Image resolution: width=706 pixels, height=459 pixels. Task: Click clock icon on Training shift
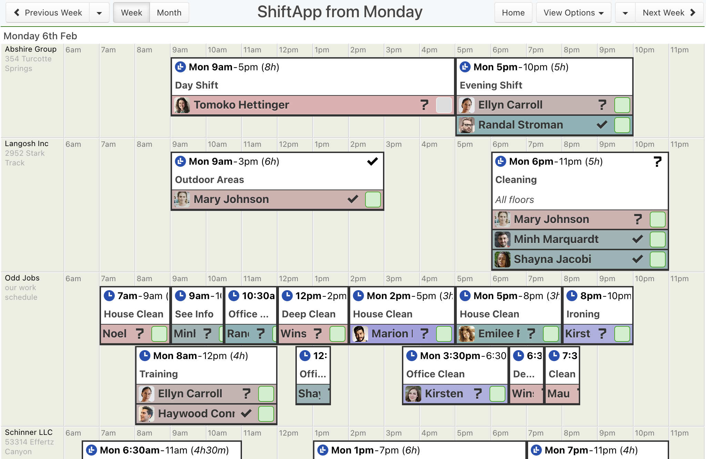[x=145, y=356]
